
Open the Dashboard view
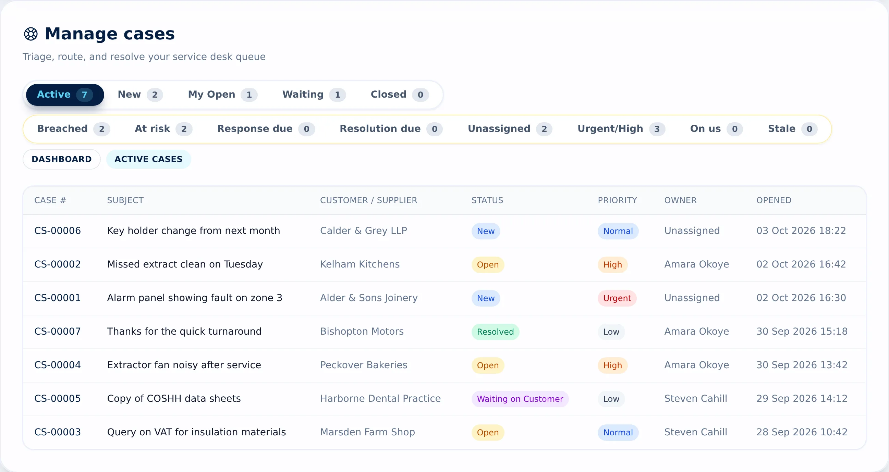[62, 159]
